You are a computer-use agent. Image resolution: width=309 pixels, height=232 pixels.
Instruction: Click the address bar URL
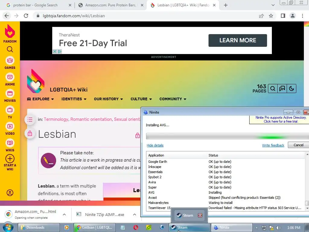click(74, 16)
